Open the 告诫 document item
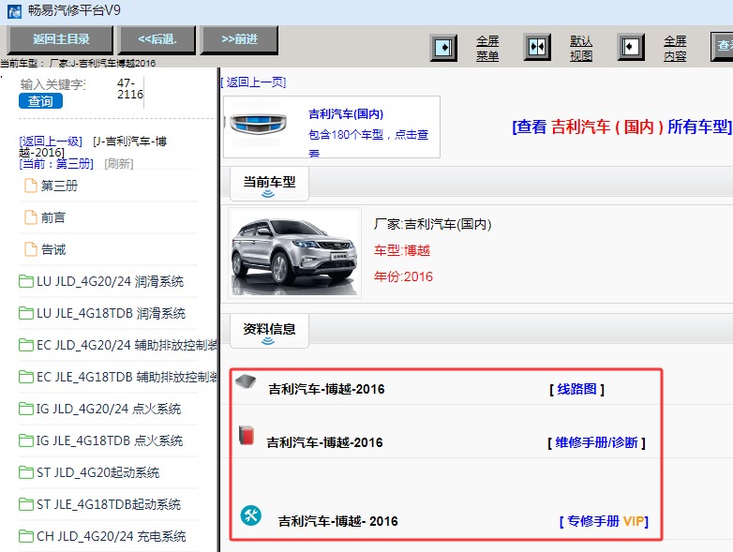 click(x=53, y=249)
